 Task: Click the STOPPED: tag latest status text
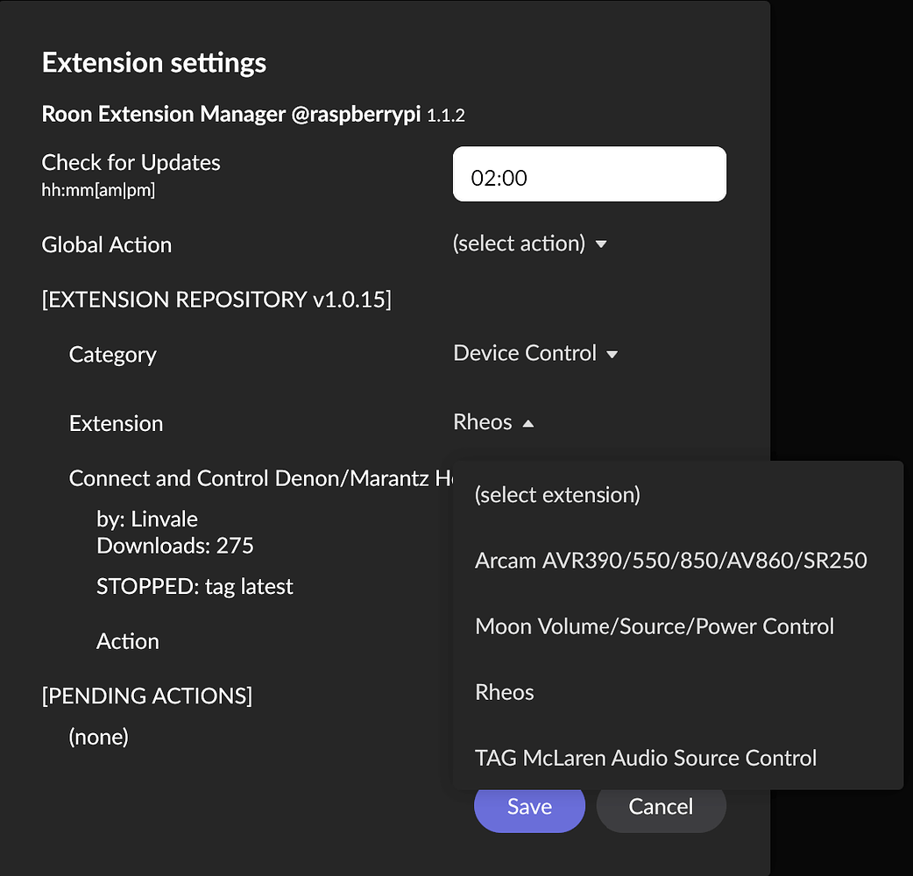(194, 586)
